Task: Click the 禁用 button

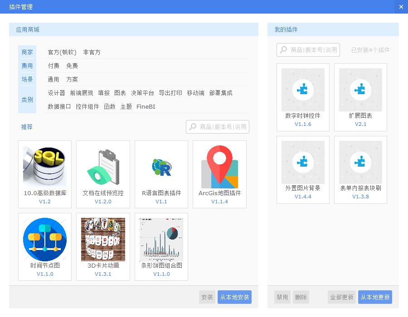Action: click(282, 297)
